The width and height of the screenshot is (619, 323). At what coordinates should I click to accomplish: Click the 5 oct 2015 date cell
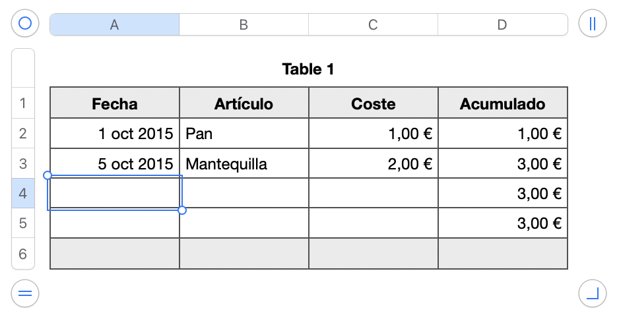tap(115, 163)
